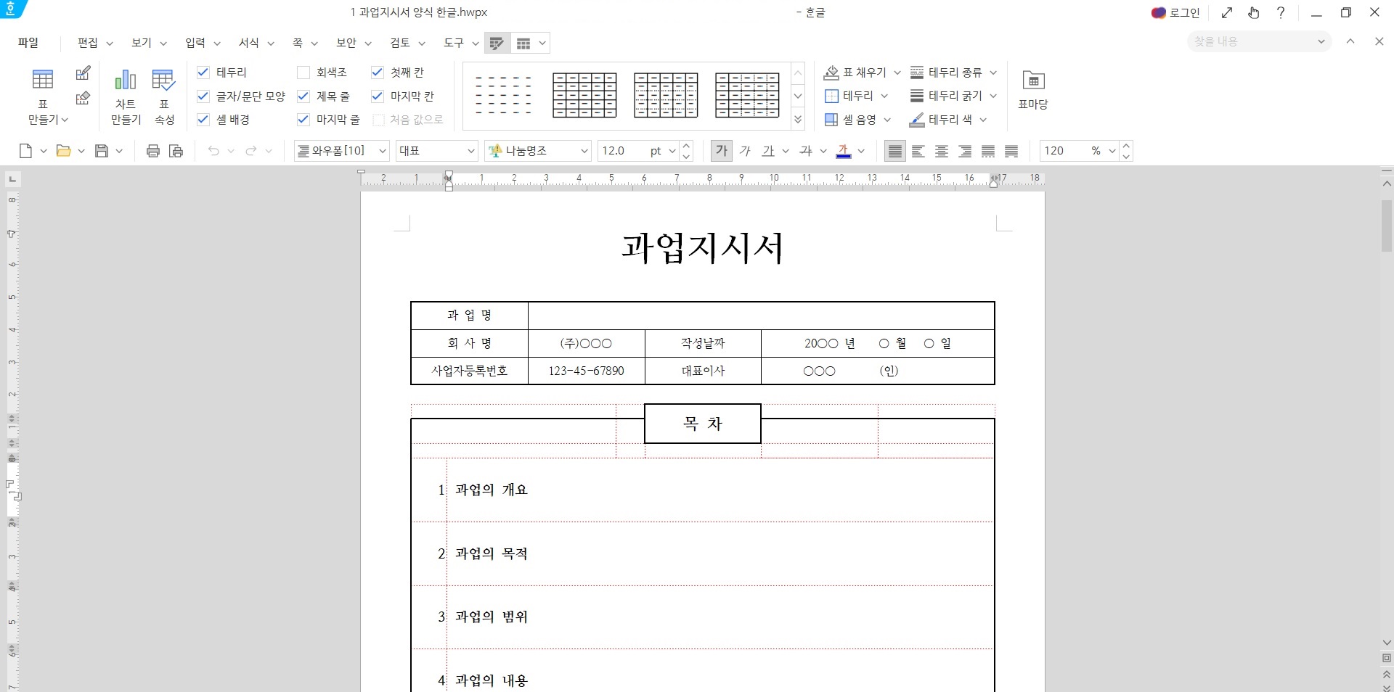Collapse the ribbon with the up chevron
Screen dimensions: 1394x692
point(1350,41)
